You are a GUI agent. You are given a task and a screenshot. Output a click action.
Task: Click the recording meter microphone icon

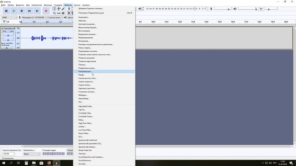(69, 9)
